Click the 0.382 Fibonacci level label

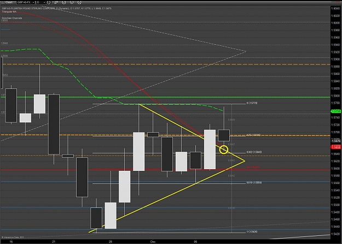pyautogui.click(x=254, y=152)
